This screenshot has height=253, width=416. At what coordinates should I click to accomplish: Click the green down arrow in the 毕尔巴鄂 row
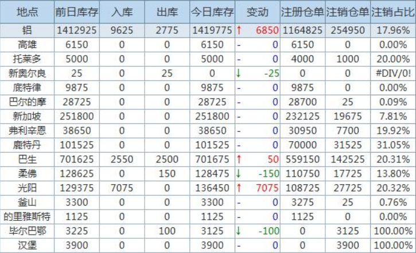(239, 230)
